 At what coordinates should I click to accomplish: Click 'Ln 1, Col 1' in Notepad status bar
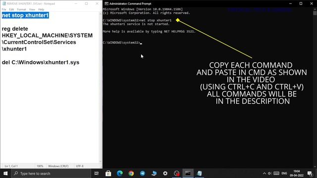(x=11, y=166)
